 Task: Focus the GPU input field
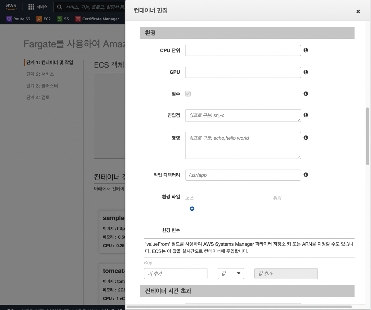tap(243, 72)
